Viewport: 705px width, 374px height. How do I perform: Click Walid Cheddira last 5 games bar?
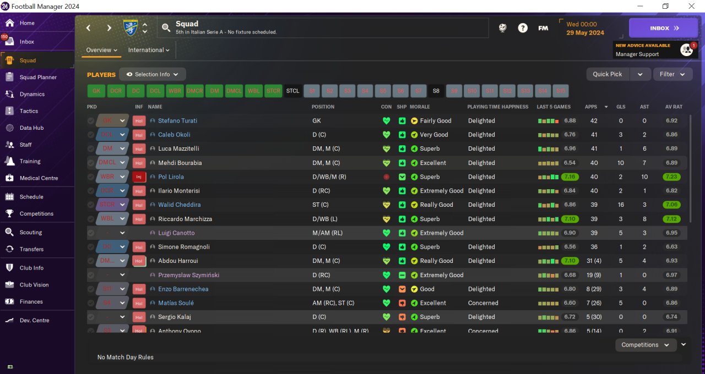(549, 205)
